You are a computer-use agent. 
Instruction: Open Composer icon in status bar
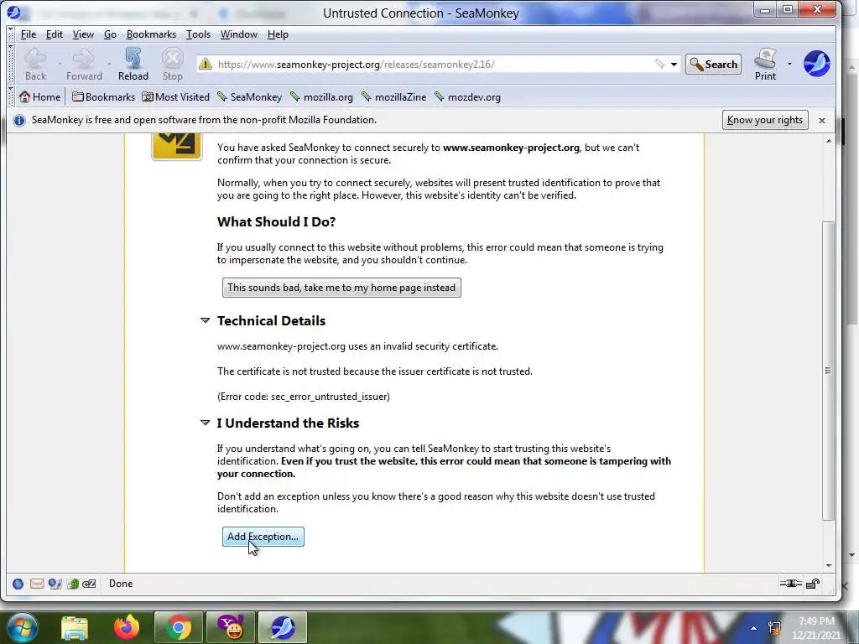click(55, 584)
